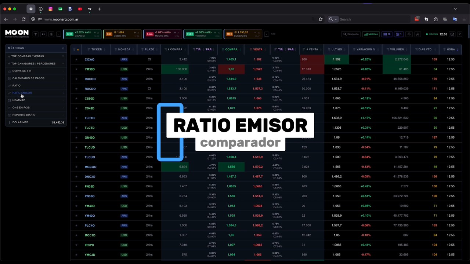Favorite the YM38D row star
The height and width of the screenshot is (264, 470).
pos(76,69)
